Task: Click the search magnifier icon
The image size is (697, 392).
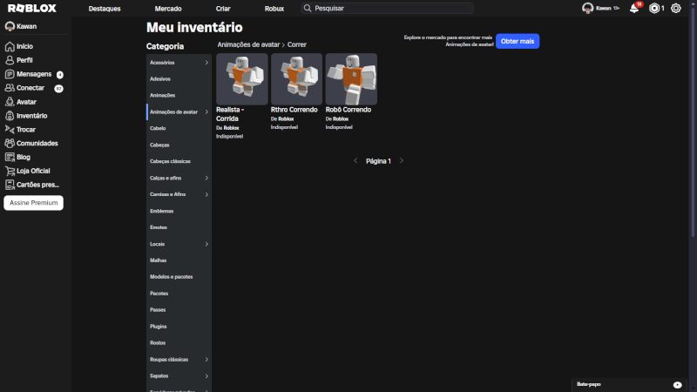Action: tap(308, 8)
